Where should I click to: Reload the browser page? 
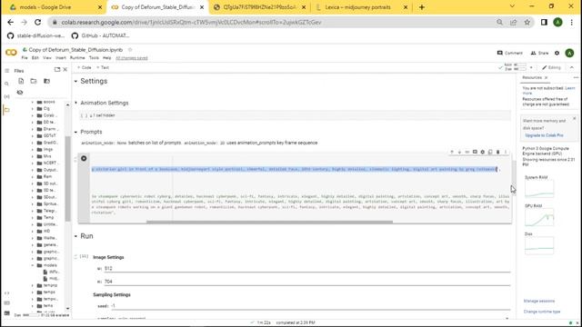(x=38, y=22)
